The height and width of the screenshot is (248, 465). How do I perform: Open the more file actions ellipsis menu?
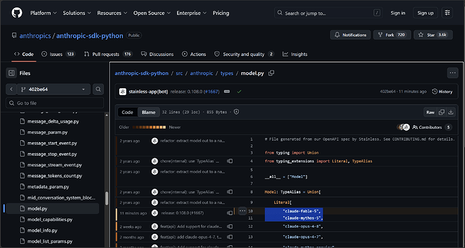pos(453,73)
